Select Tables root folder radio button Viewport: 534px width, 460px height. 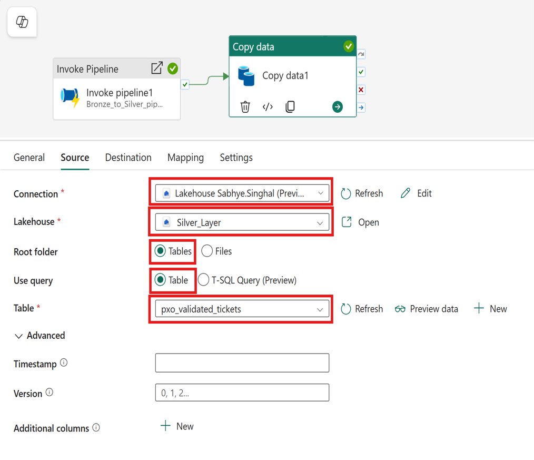(x=160, y=251)
